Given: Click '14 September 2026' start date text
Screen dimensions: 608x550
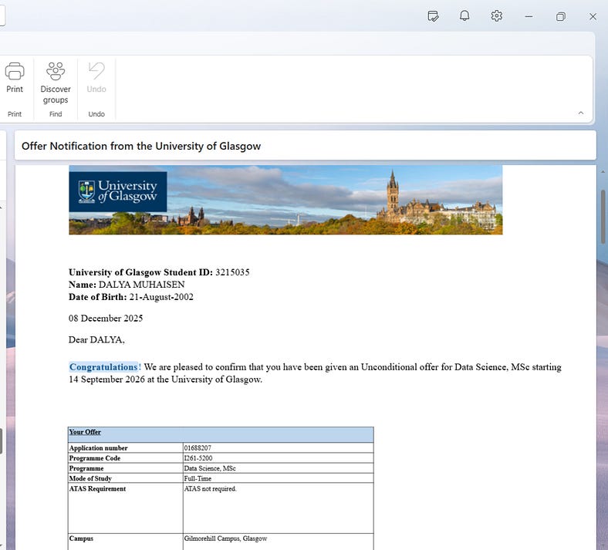Looking at the screenshot, I should [106, 379].
